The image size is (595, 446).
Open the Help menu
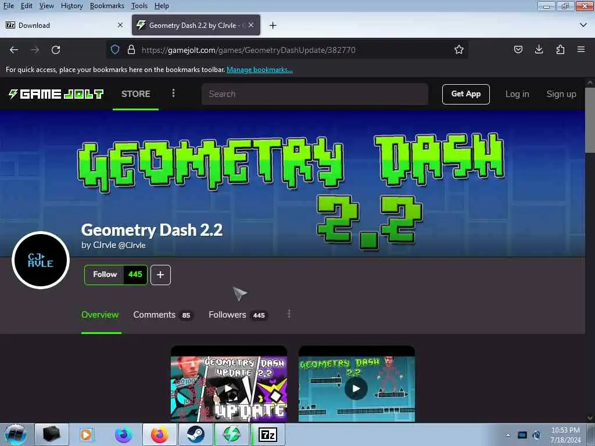pos(162,6)
